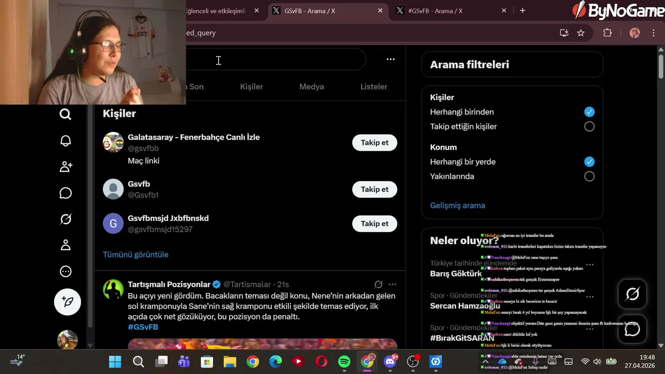Click 'Tümünü görüntüle' link
The width and height of the screenshot is (665, 374).
click(x=136, y=255)
